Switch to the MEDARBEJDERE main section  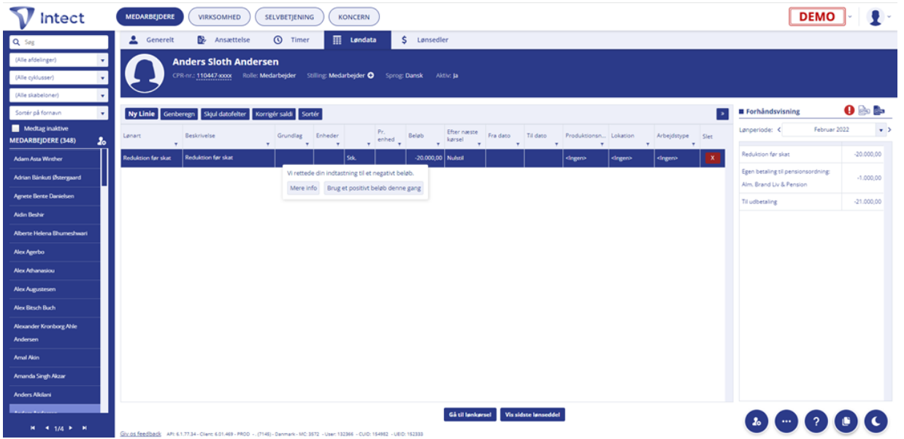[x=149, y=17]
